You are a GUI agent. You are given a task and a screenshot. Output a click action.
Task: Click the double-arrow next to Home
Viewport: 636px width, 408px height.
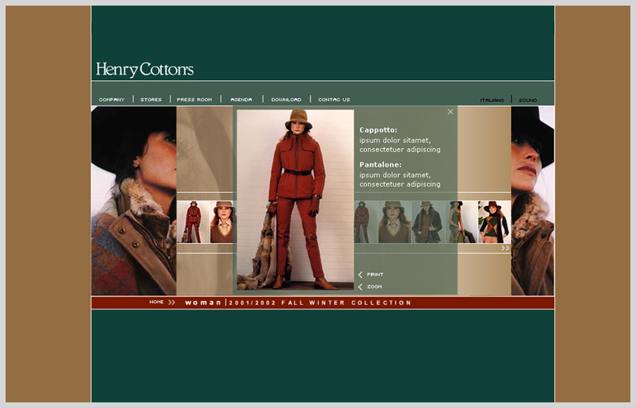[172, 302]
